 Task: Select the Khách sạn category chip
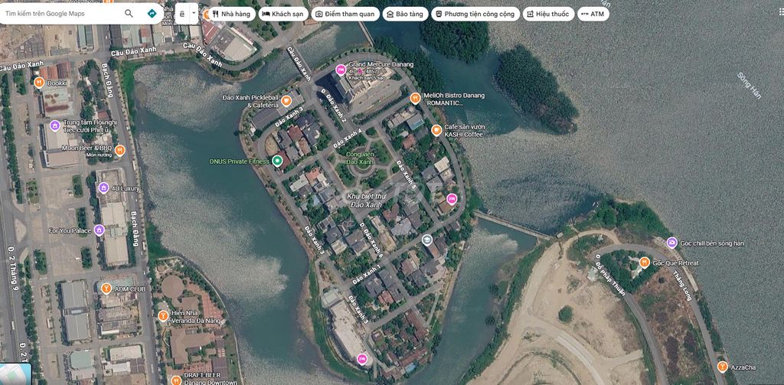[283, 14]
